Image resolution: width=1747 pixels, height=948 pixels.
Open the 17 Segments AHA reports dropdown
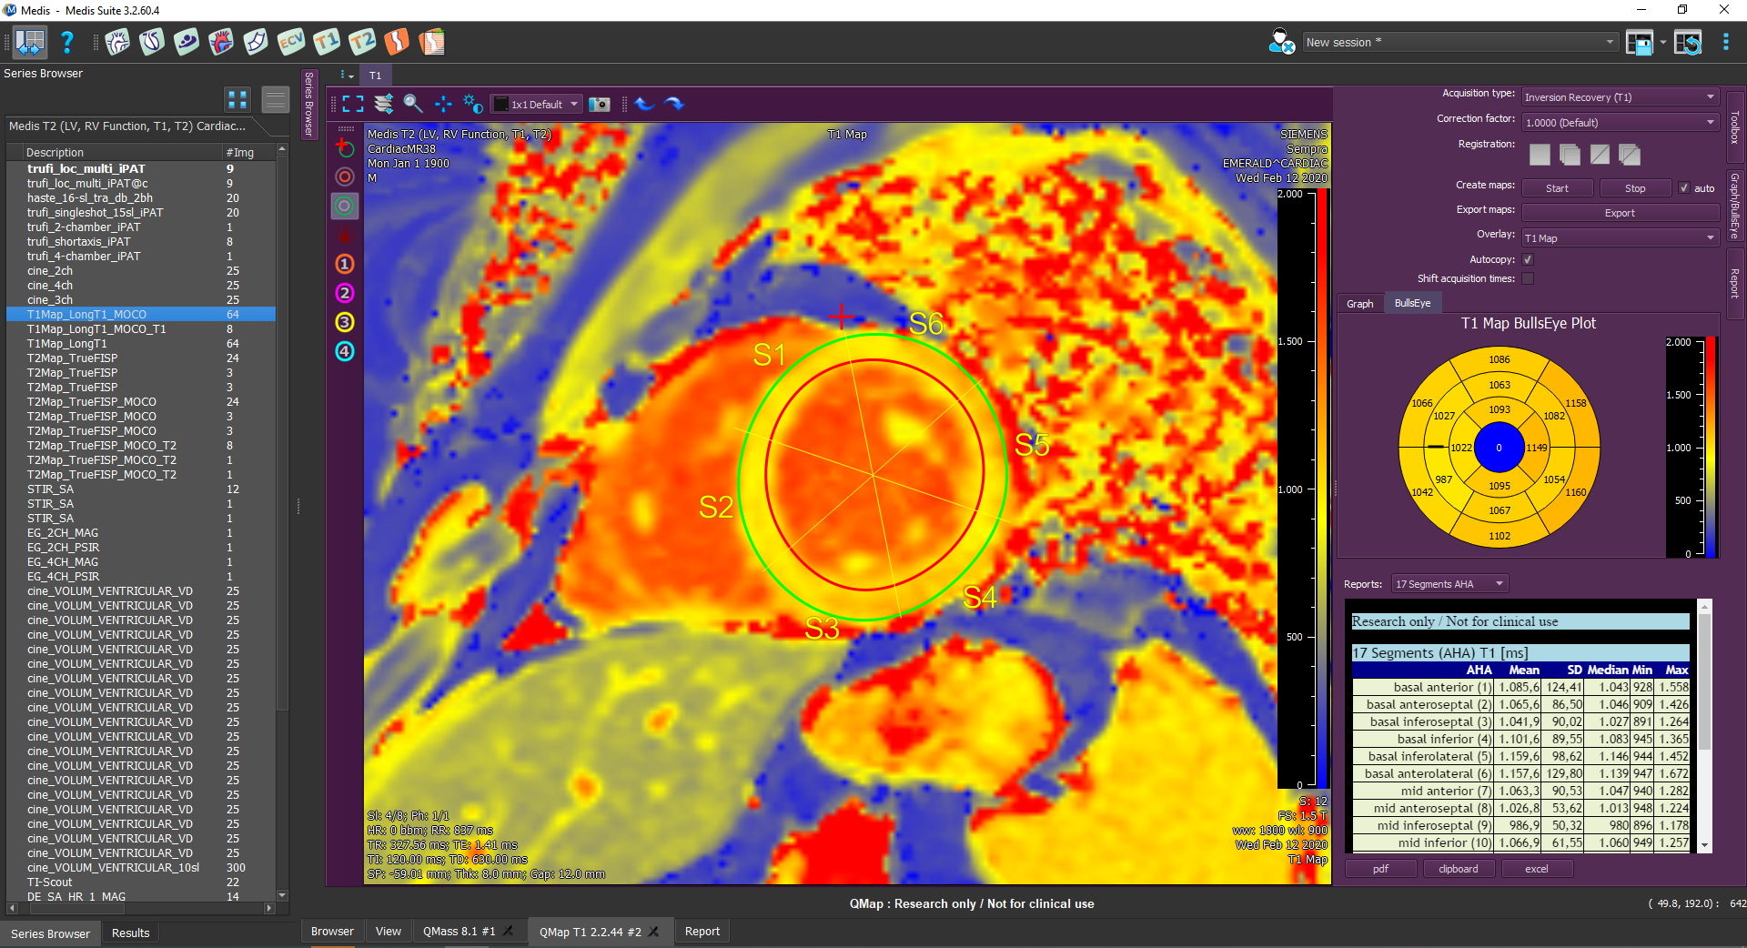coord(1449,584)
